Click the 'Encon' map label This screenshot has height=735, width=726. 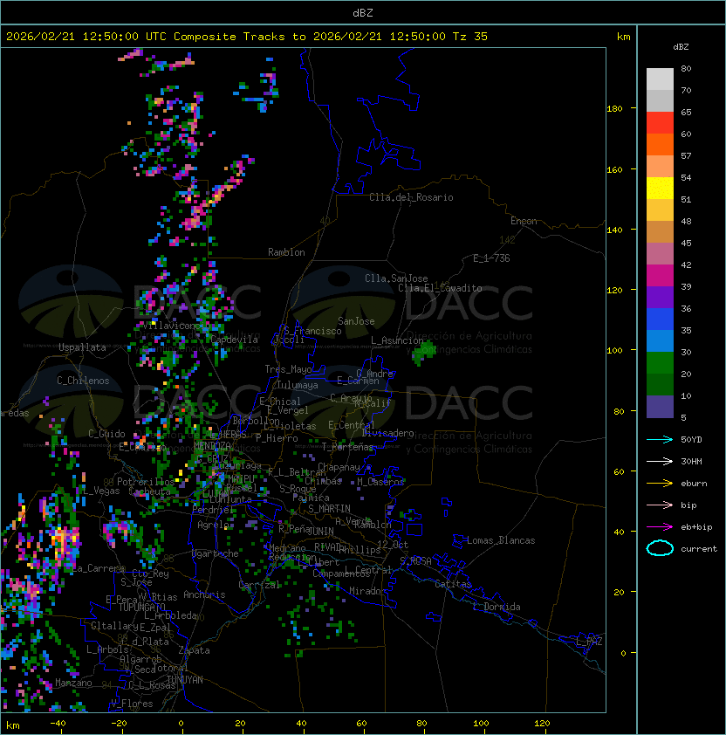pyautogui.click(x=524, y=221)
